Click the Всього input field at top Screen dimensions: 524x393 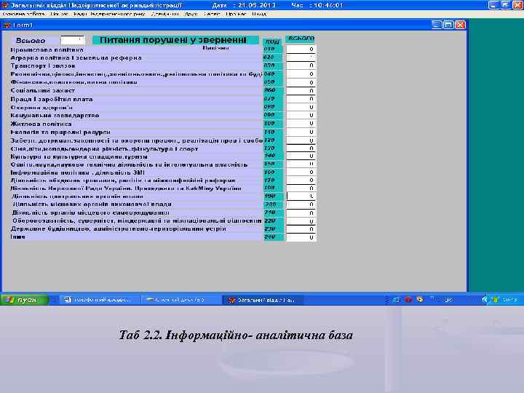73,41
